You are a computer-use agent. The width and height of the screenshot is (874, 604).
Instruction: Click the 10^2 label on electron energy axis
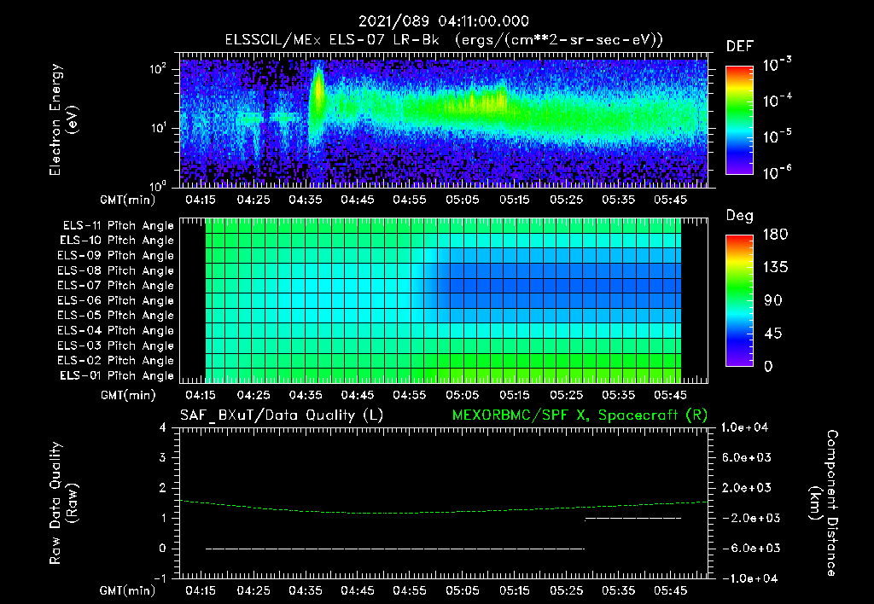(x=158, y=69)
